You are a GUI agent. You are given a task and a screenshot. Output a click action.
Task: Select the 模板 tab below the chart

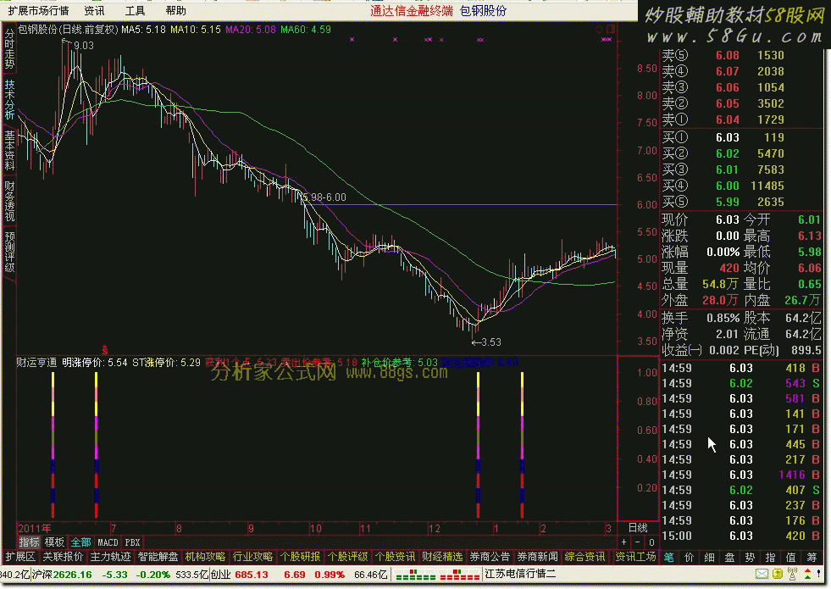click(x=54, y=542)
